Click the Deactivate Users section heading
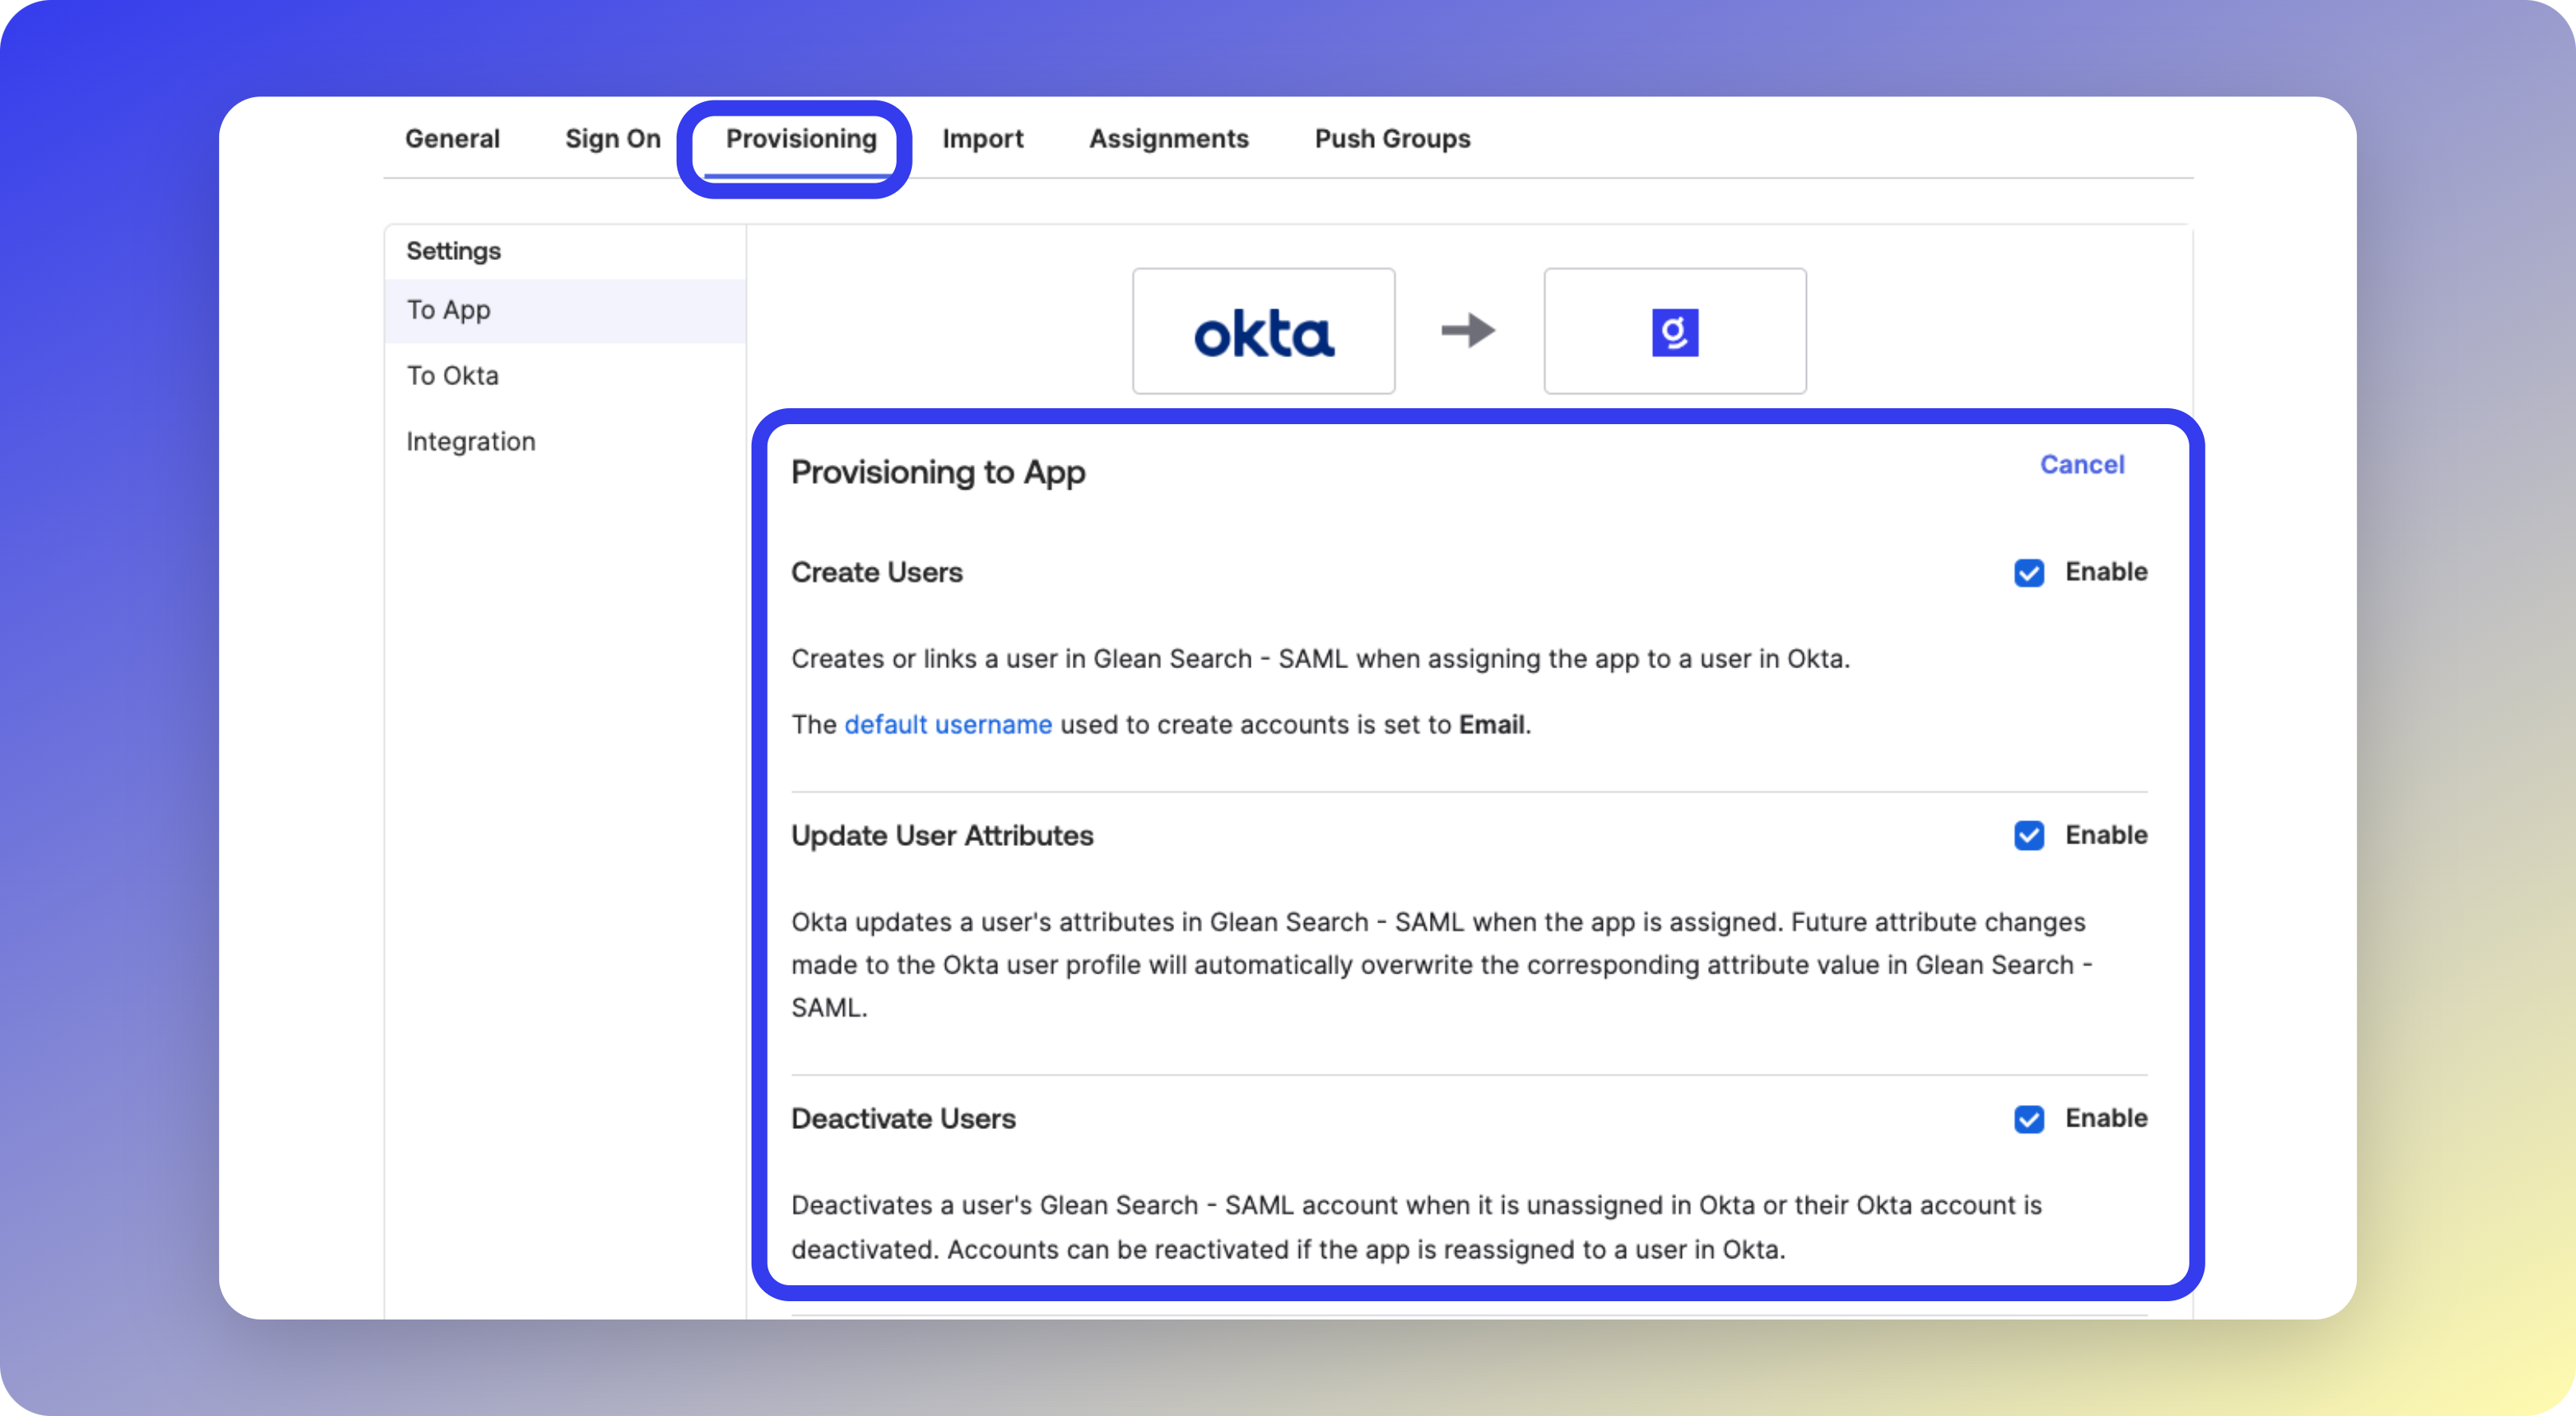Viewport: 2576px width, 1416px height. point(902,1119)
